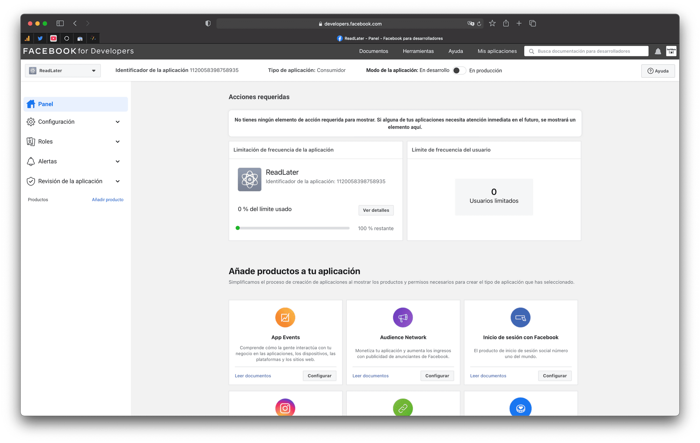Click the Usuarios limitados counter box
This screenshot has height=443, width=700.
(494, 197)
